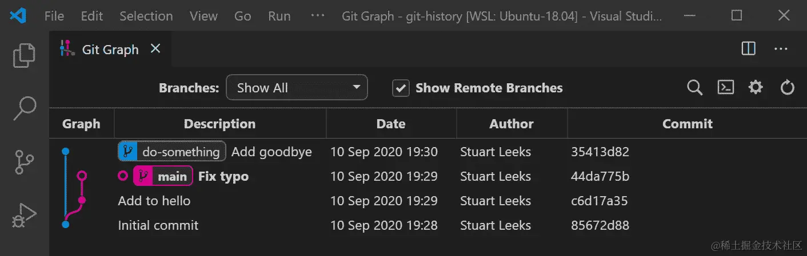The width and height of the screenshot is (807, 256).
Task: Open the Branches Show All dropdown
Action: [x=297, y=88]
